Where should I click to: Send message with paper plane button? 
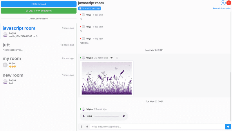point(228,127)
